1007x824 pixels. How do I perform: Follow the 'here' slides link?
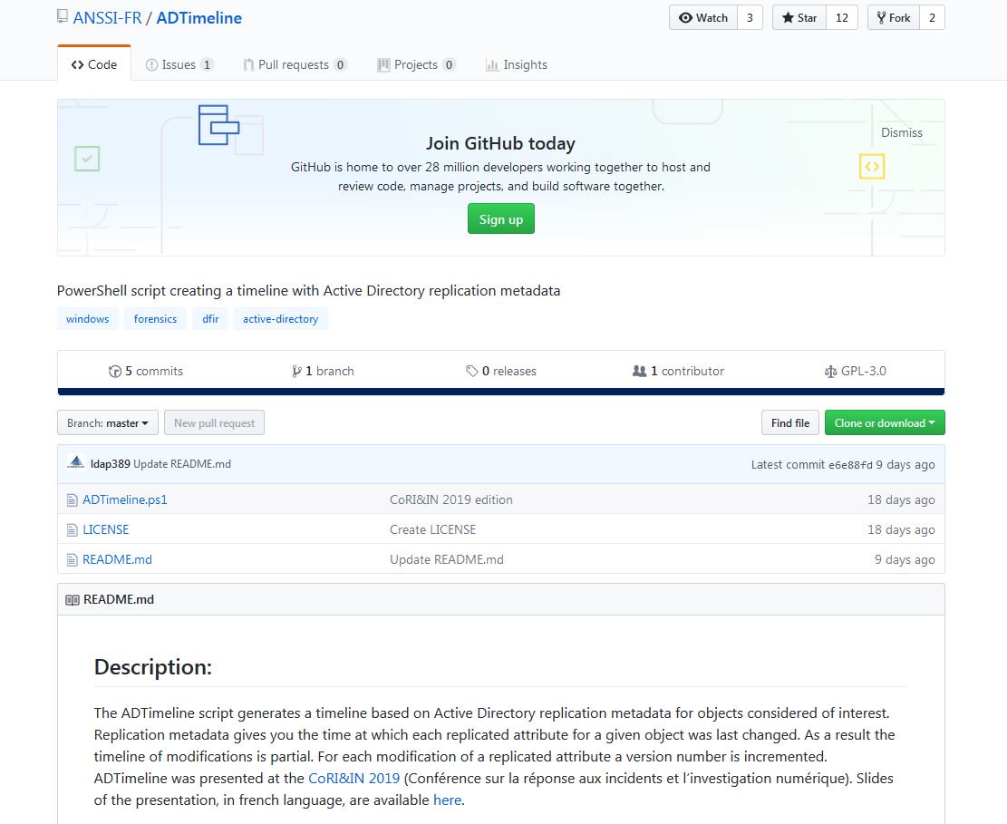[447, 800]
